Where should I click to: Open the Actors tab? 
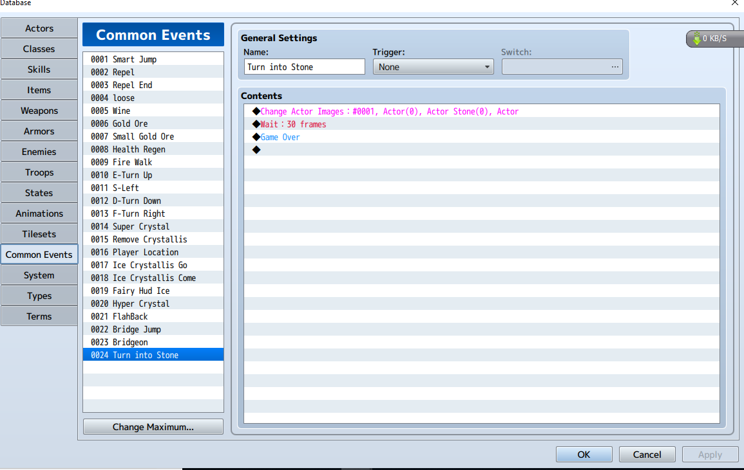pos(39,28)
